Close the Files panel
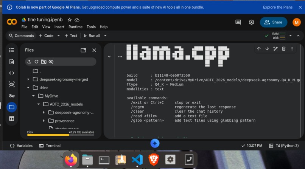 click(94, 50)
